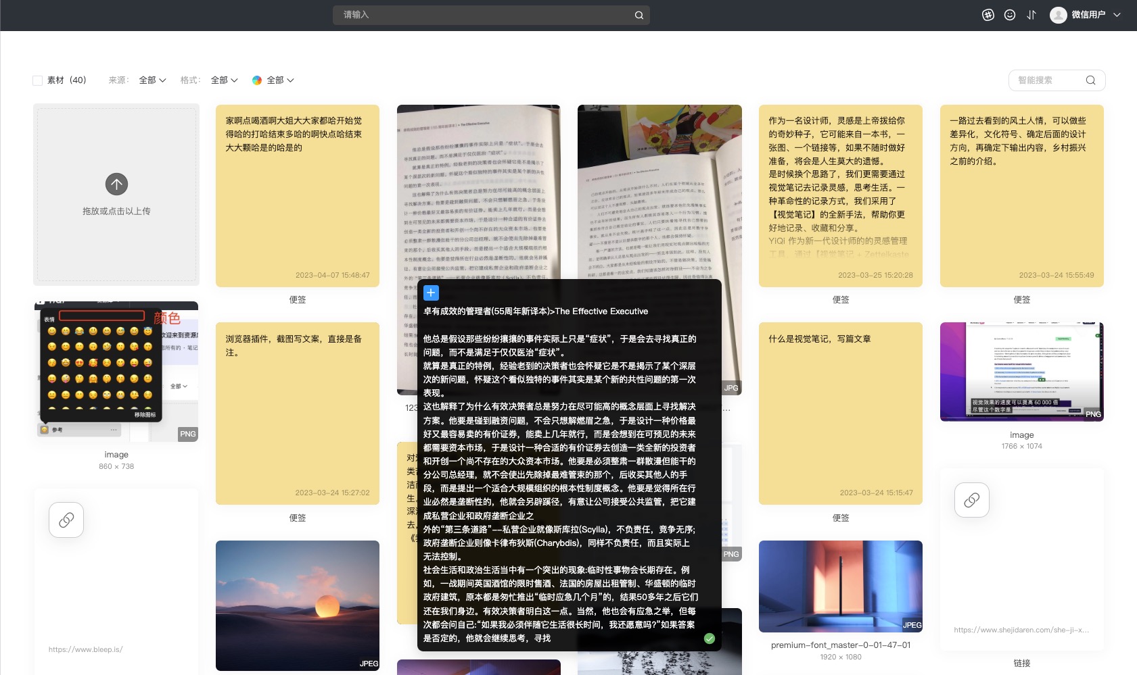Viewport: 1137px width, 675px height.
Task: Click the 链接 label under shejidaren card
Action: 1022,664
